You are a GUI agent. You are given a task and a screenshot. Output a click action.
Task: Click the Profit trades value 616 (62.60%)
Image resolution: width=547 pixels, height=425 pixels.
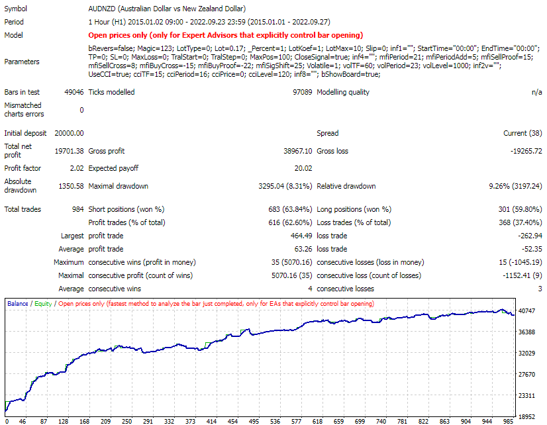(290, 222)
